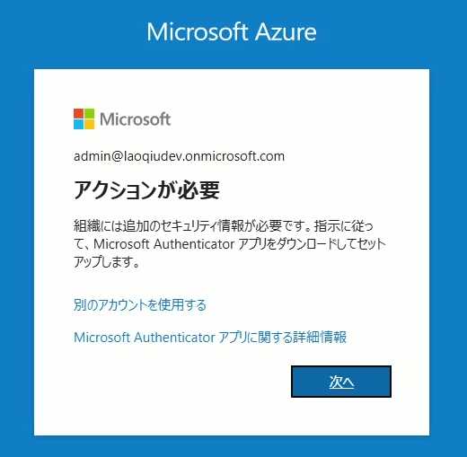
Task: Click the 次へ button to continue
Action: coord(341,382)
